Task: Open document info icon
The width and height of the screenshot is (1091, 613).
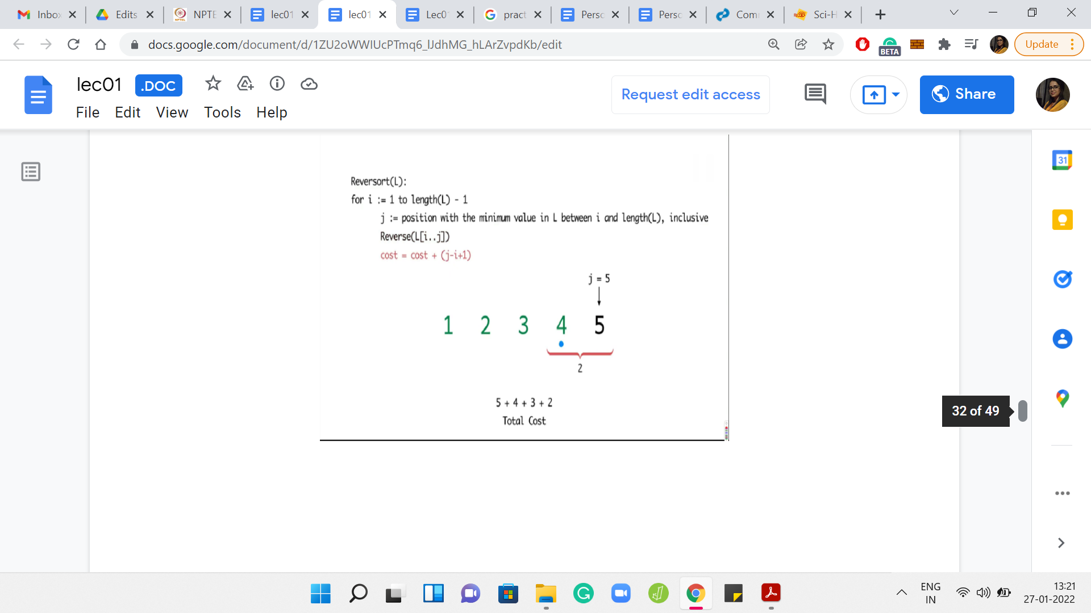Action: point(277,84)
